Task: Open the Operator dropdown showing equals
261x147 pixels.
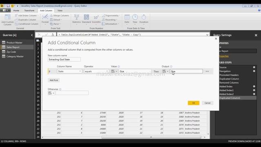Action: point(96,71)
